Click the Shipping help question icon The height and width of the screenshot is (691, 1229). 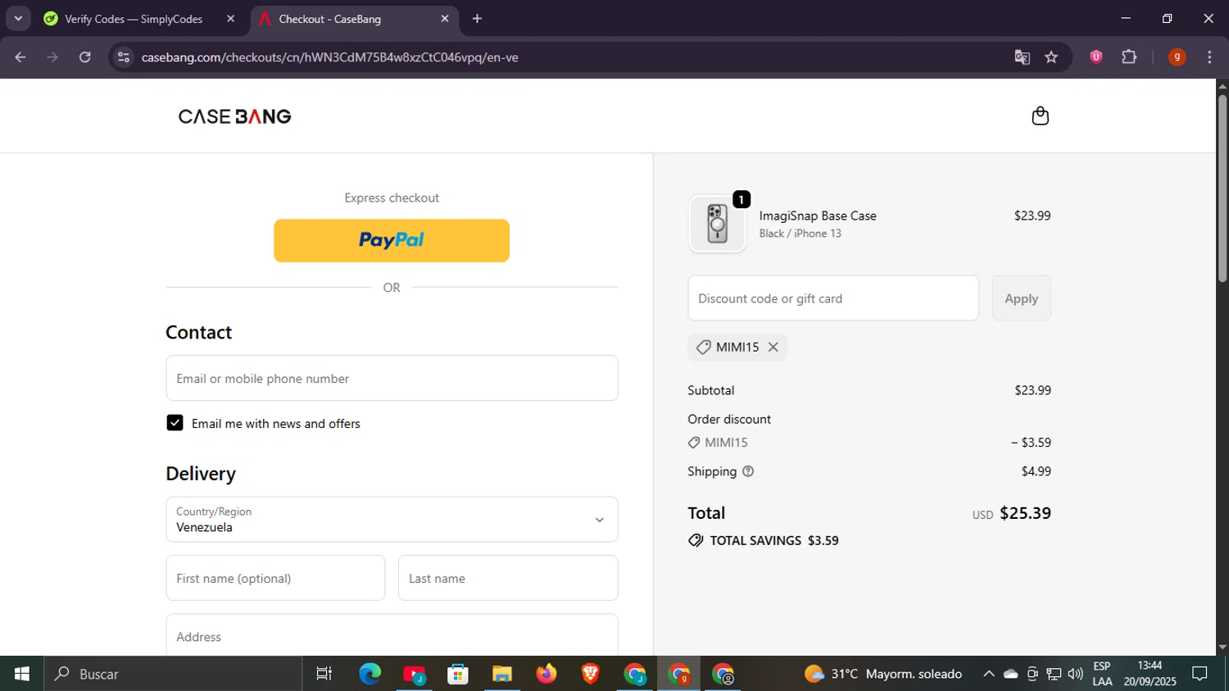click(x=747, y=471)
